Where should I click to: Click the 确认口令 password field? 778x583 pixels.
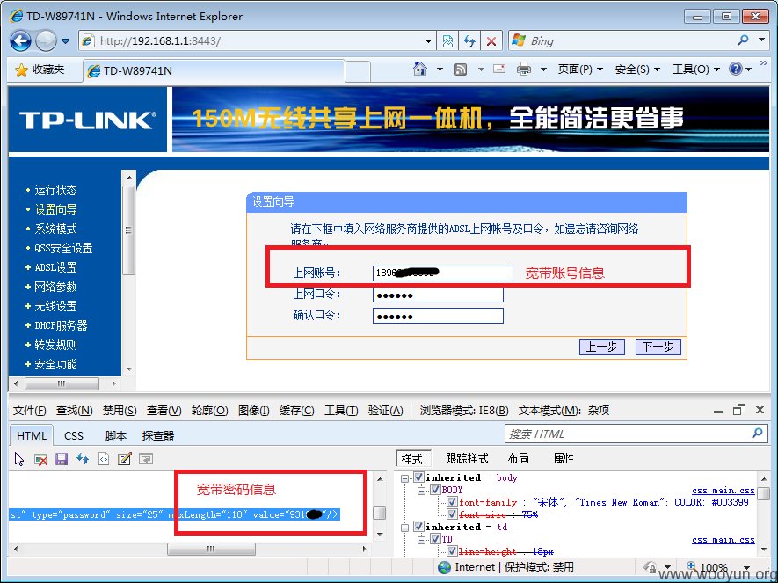click(x=438, y=316)
